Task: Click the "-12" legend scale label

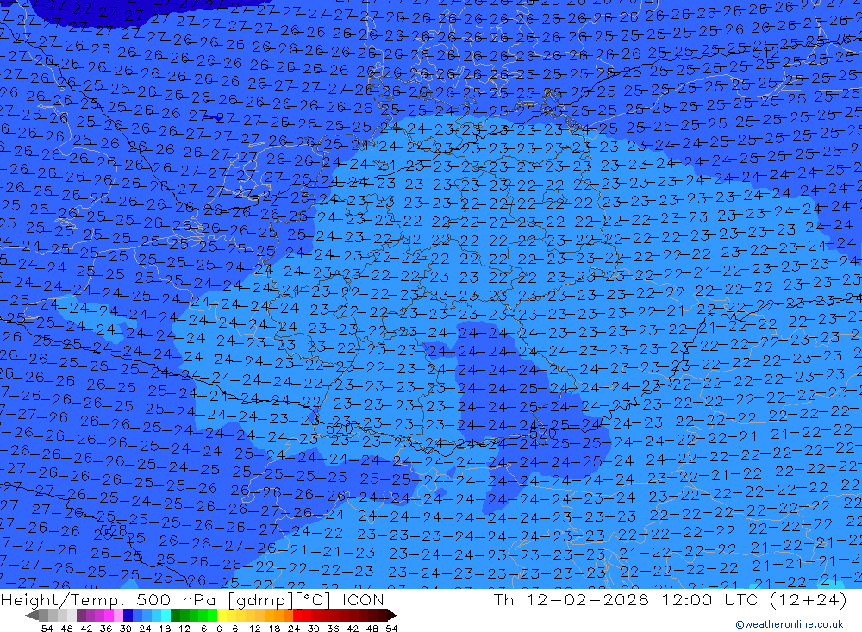Action: 180,629
